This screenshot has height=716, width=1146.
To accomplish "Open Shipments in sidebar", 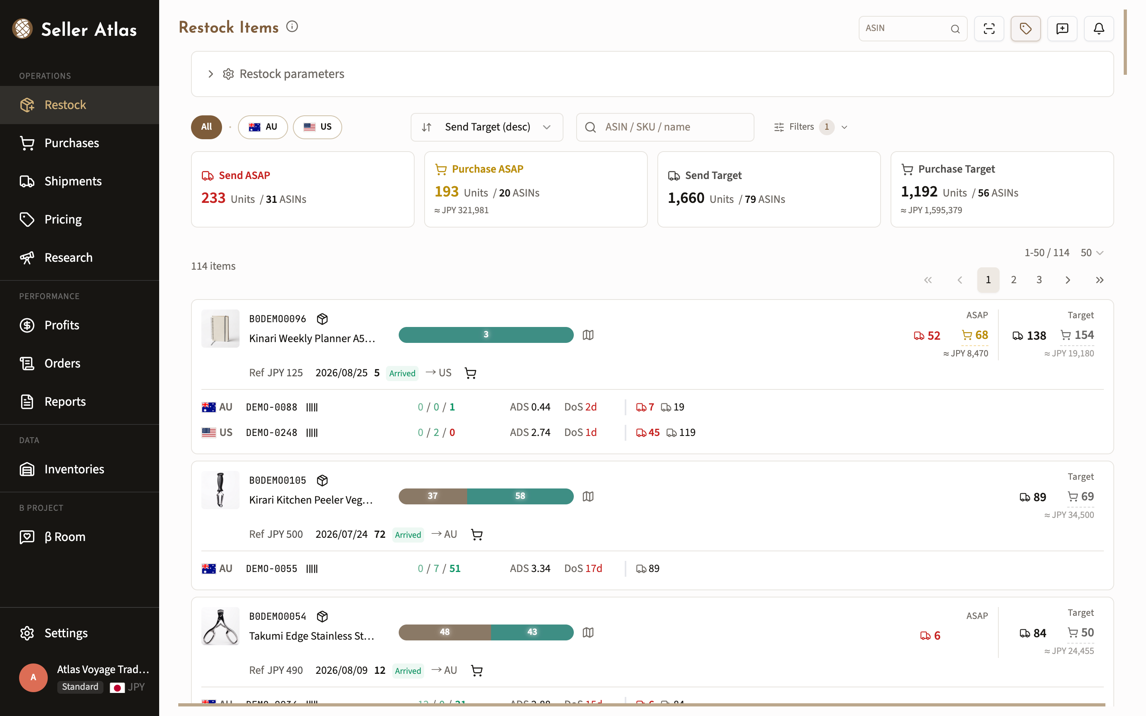I will [x=80, y=181].
